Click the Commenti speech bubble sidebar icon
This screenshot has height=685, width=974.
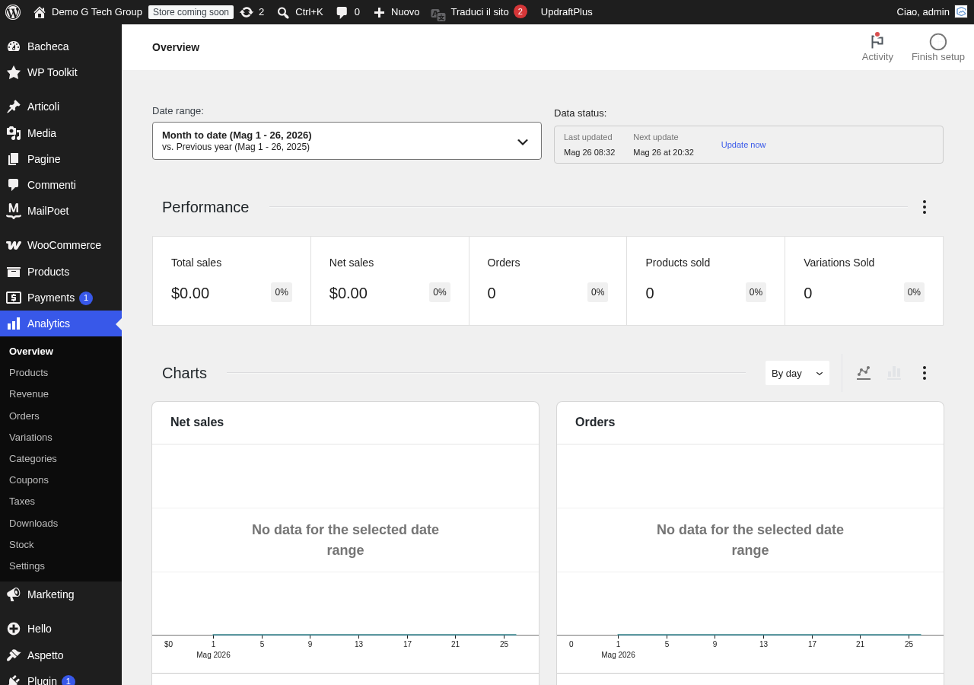(x=14, y=185)
